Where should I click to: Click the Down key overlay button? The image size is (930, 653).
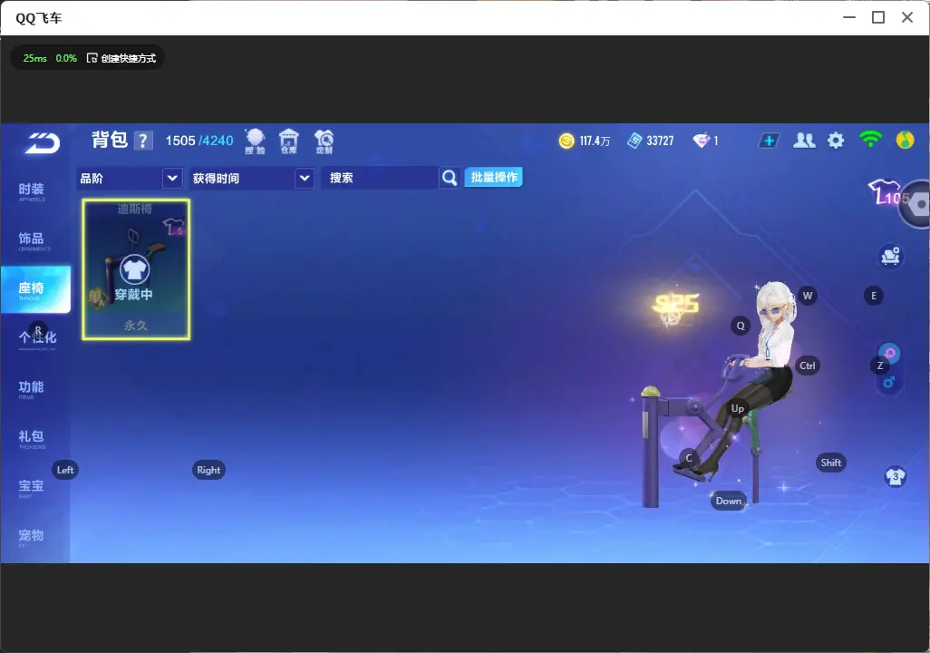pyautogui.click(x=729, y=501)
